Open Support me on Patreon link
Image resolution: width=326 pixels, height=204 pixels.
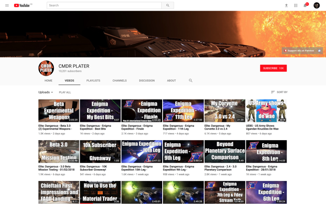tap(299, 51)
